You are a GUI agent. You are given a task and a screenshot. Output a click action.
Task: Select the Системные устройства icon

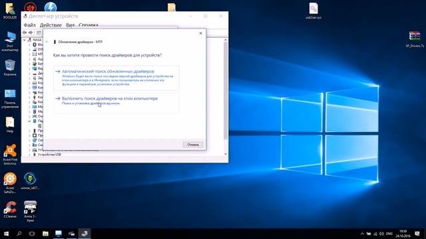tap(35, 145)
